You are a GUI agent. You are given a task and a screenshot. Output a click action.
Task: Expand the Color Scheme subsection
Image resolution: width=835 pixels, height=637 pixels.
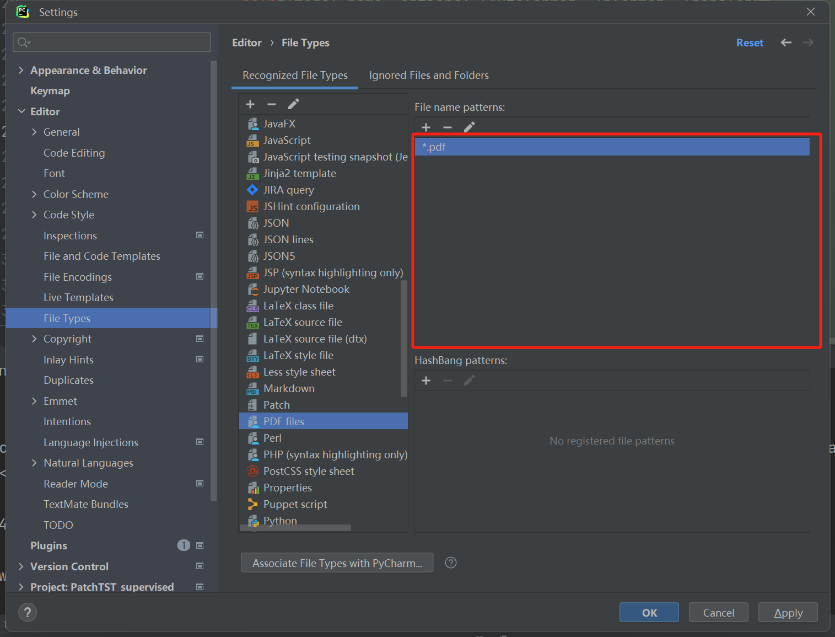pyautogui.click(x=34, y=194)
